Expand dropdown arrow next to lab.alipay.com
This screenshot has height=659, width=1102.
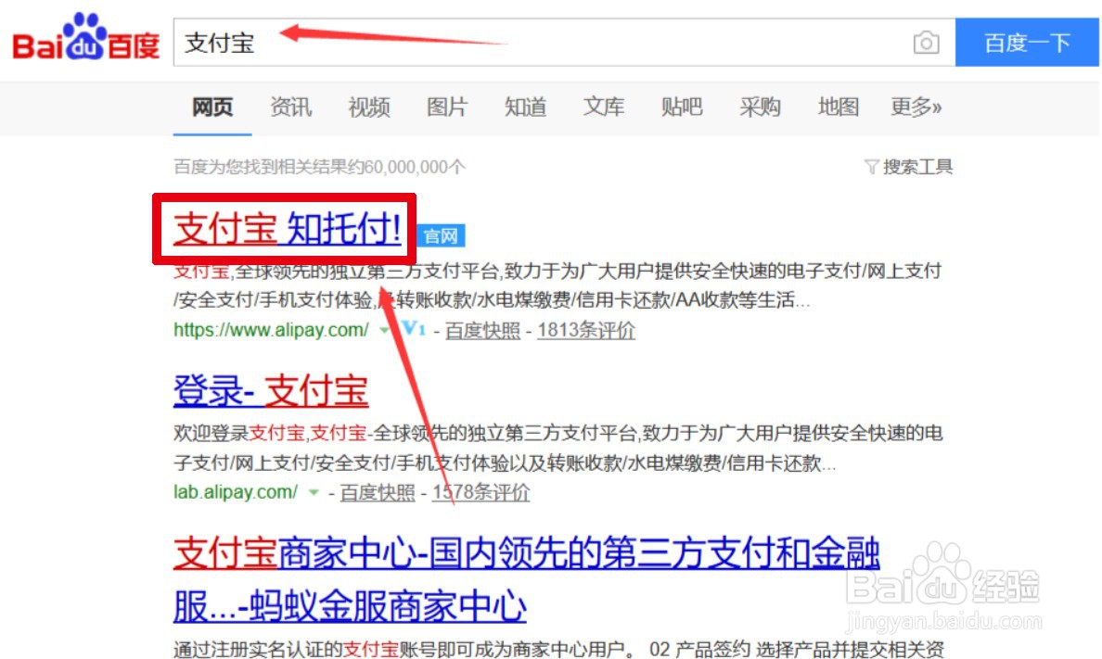[314, 492]
